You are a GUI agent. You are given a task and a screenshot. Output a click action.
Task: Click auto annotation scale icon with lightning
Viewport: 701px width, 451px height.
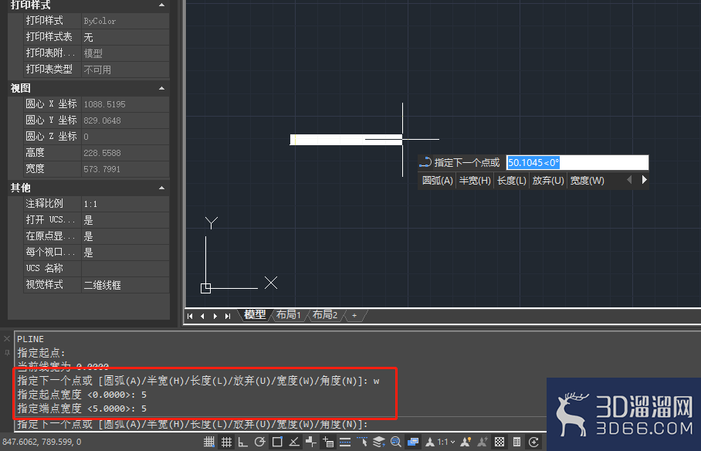[483, 442]
